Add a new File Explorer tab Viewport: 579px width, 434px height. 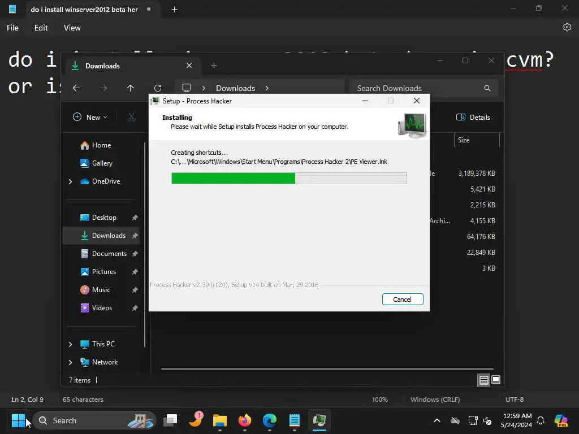click(x=214, y=66)
